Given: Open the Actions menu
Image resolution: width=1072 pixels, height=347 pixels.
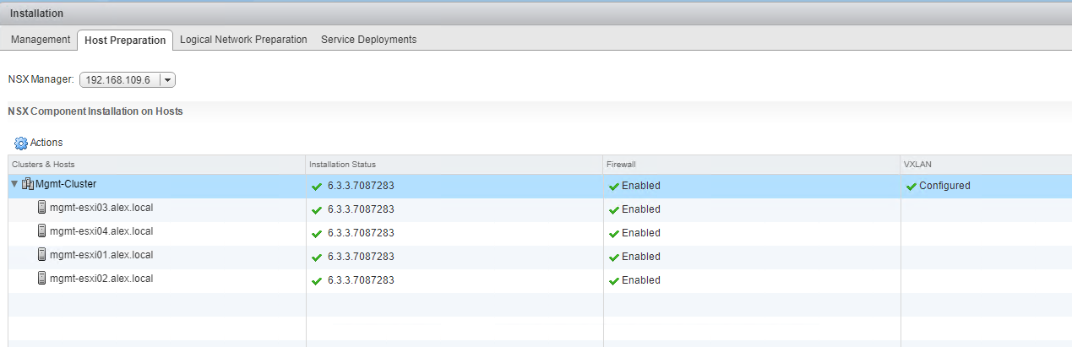Looking at the screenshot, I should [46, 144].
